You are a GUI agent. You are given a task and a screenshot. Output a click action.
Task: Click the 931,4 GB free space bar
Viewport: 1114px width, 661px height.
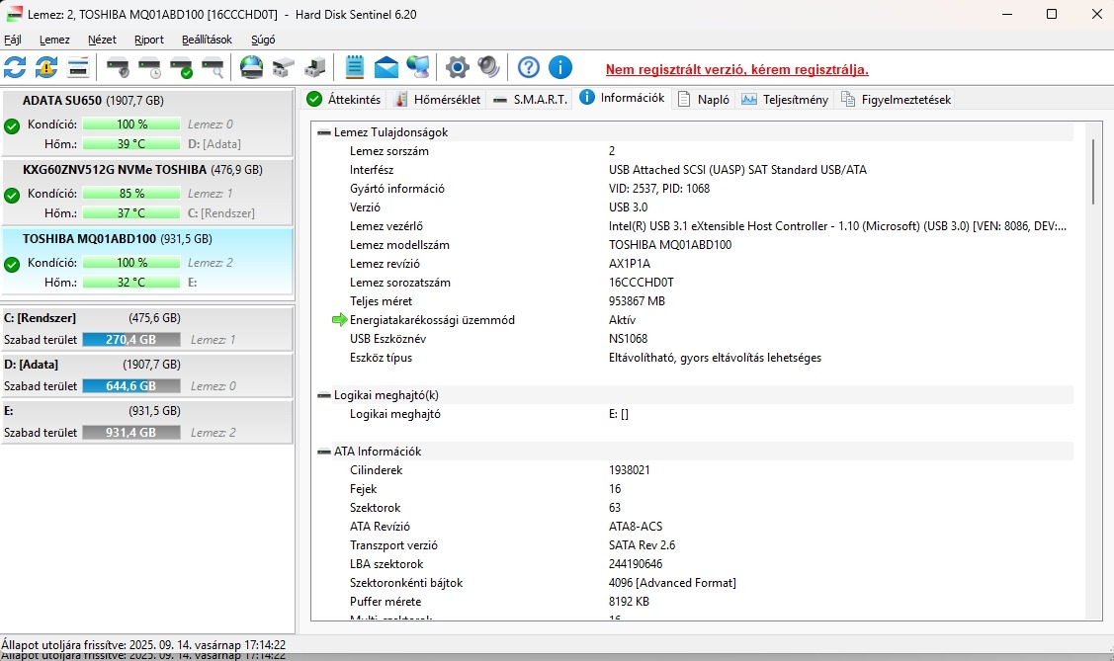pos(131,433)
